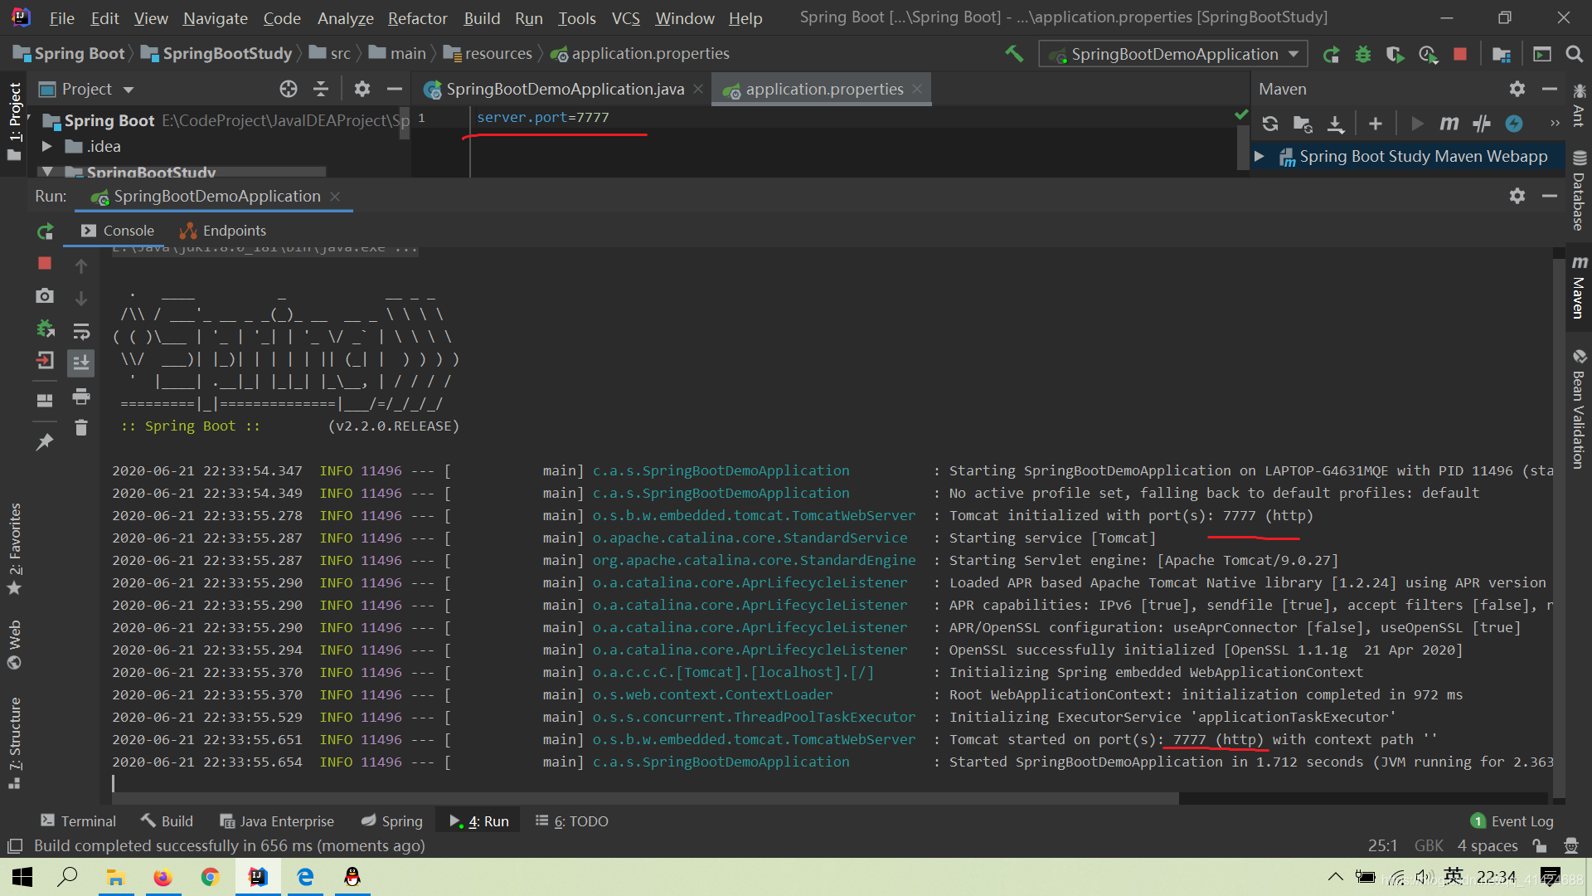Click 'resources' in the breadcrumb path
This screenshot has width=1592, height=896.
click(x=498, y=54)
